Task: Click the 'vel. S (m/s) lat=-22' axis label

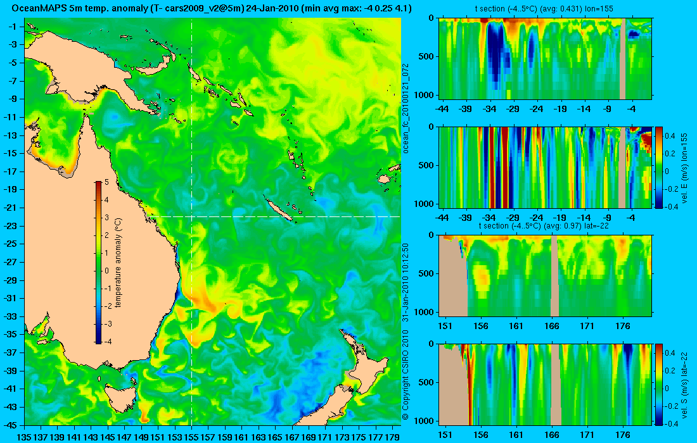Action: tap(686, 384)
